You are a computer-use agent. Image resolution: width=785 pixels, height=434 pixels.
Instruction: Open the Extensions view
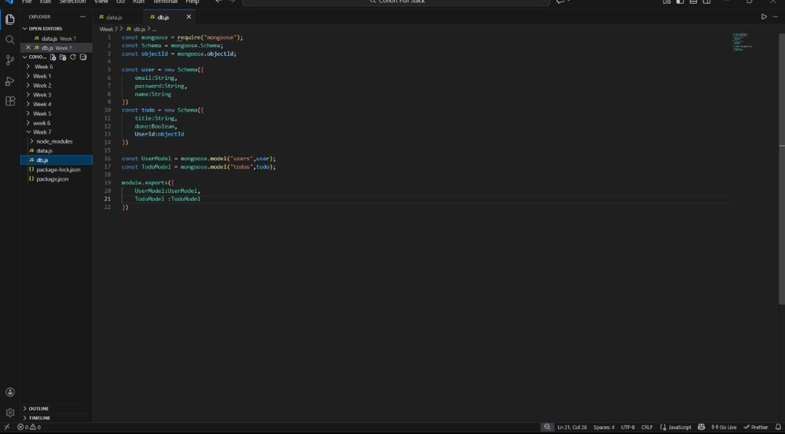[x=10, y=101]
